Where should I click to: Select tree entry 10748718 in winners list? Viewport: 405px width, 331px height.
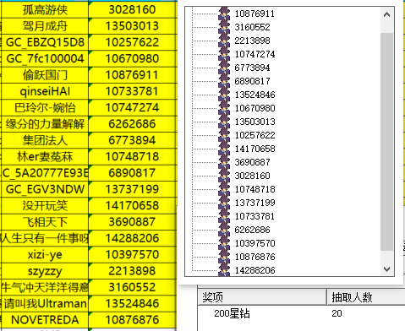(254, 189)
